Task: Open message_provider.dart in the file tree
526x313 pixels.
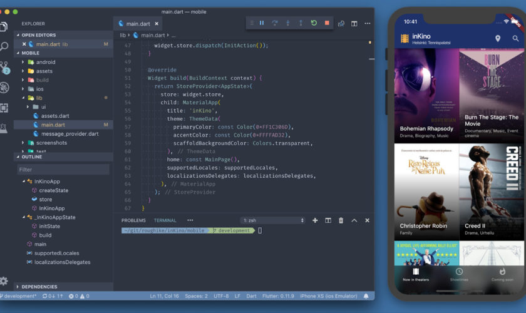Action: (70, 133)
